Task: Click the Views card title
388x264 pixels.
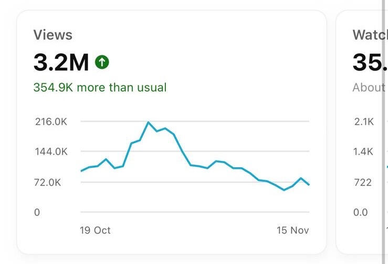Action: [53, 35]
